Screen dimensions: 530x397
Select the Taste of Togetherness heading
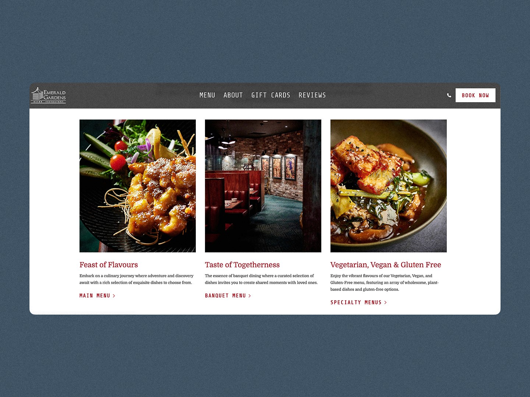pyautogui.click(x=242, y=265)
